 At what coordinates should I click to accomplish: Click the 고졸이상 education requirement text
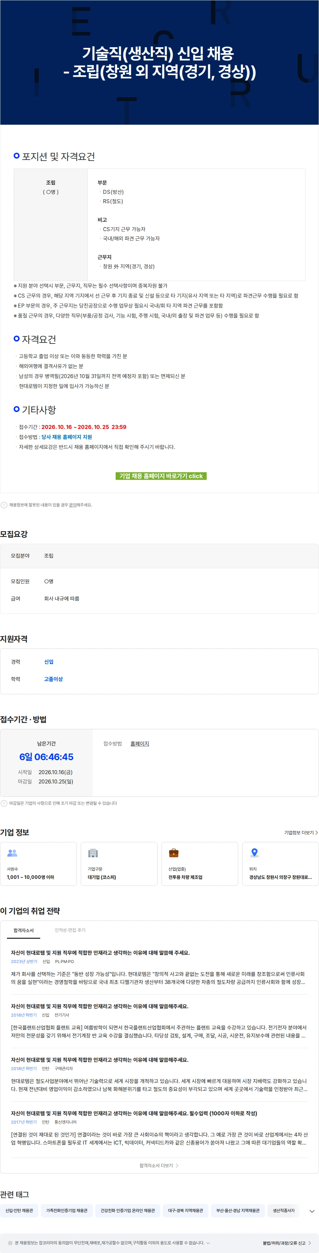(x=53, y=679)
